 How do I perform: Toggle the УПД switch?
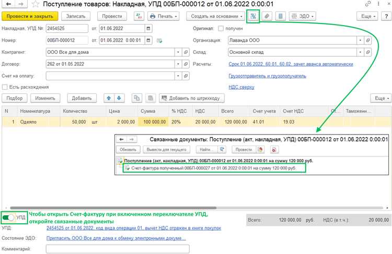click(x=8, y=217)
